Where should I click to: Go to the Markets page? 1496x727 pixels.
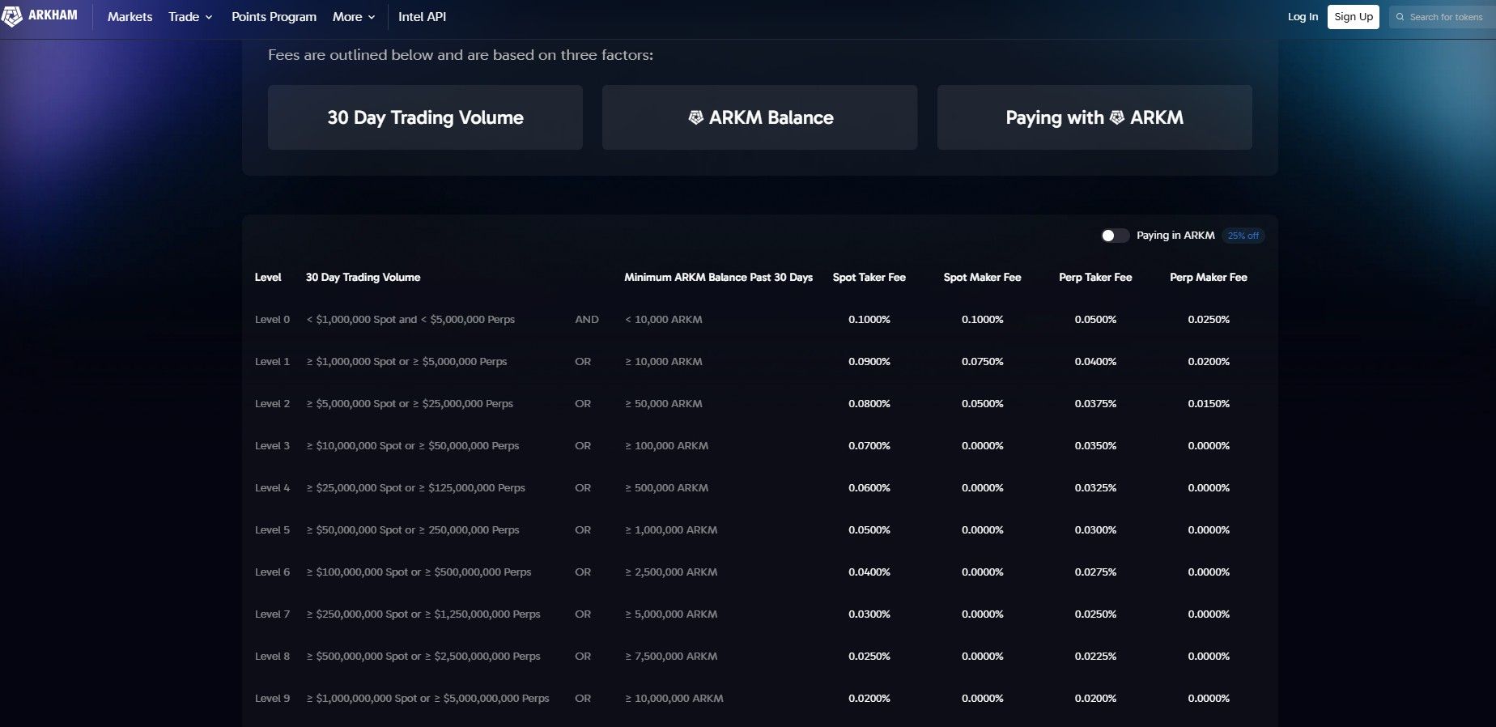tap(130, 17)
